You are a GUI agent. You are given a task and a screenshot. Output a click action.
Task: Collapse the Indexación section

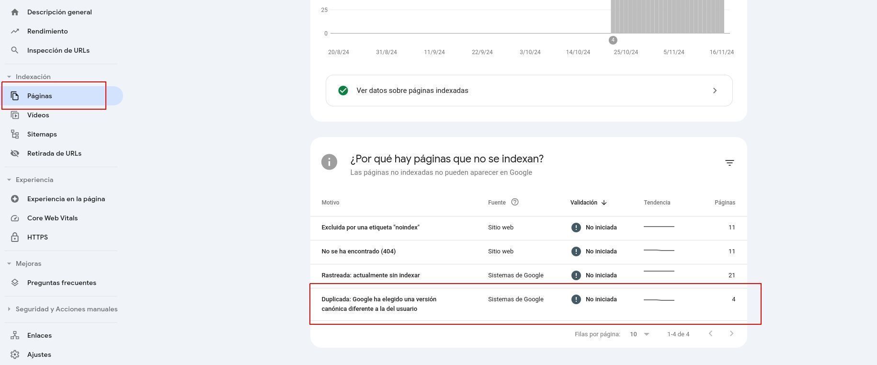tap(9, 77)
